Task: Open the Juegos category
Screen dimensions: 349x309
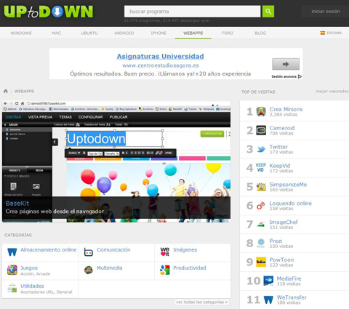Action: click(29, 268)
